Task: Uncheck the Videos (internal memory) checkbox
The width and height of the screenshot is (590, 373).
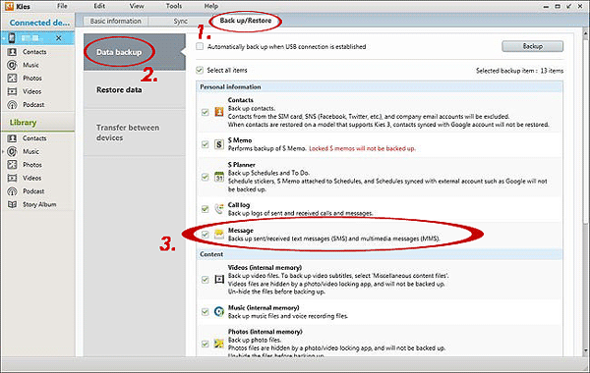Action: point(206,280)
